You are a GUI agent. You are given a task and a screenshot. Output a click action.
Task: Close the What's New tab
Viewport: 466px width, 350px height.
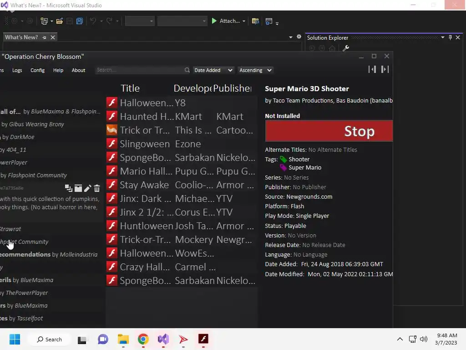pyautogui.click(x=53, y=37)
